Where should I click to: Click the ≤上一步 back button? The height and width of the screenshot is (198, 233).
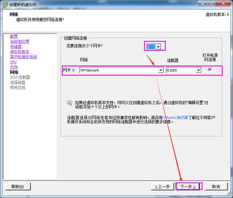pyautogui.click(x=162, y=186)
